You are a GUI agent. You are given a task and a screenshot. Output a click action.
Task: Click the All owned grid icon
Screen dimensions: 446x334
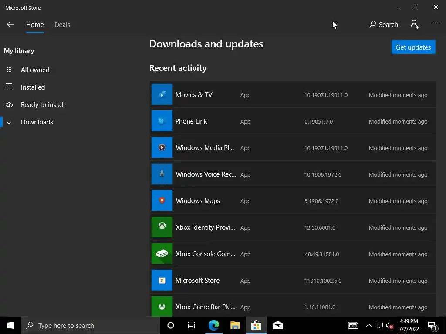coord(9,70)
